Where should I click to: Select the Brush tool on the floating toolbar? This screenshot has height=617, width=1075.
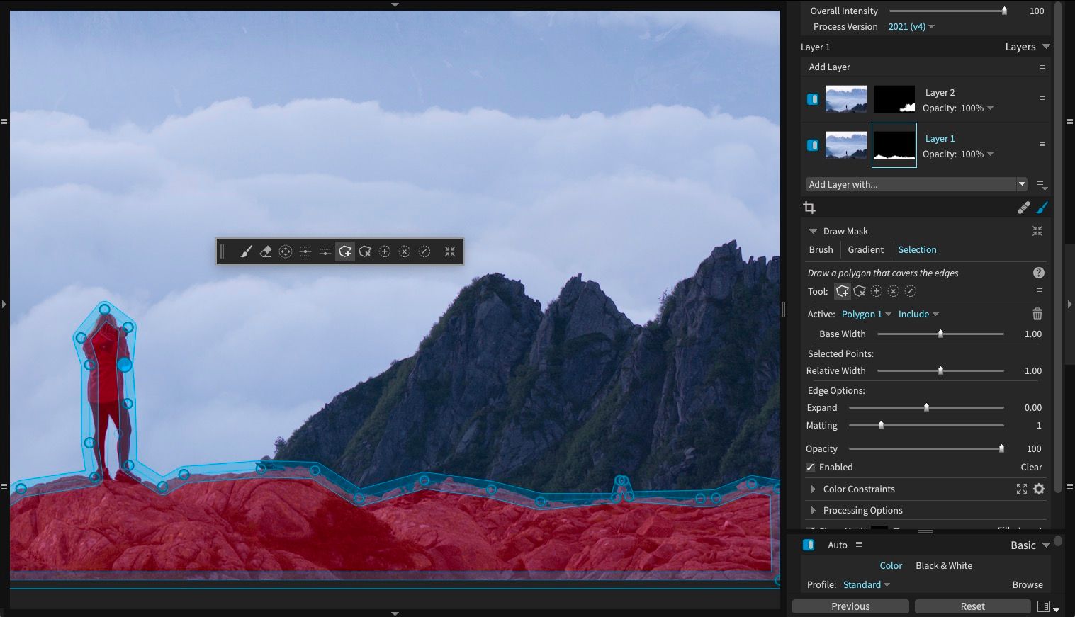click(x=246, y=251)
